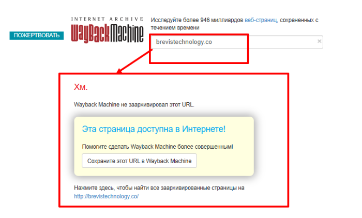Open the Wayback Machine logo

pos(107,30)
